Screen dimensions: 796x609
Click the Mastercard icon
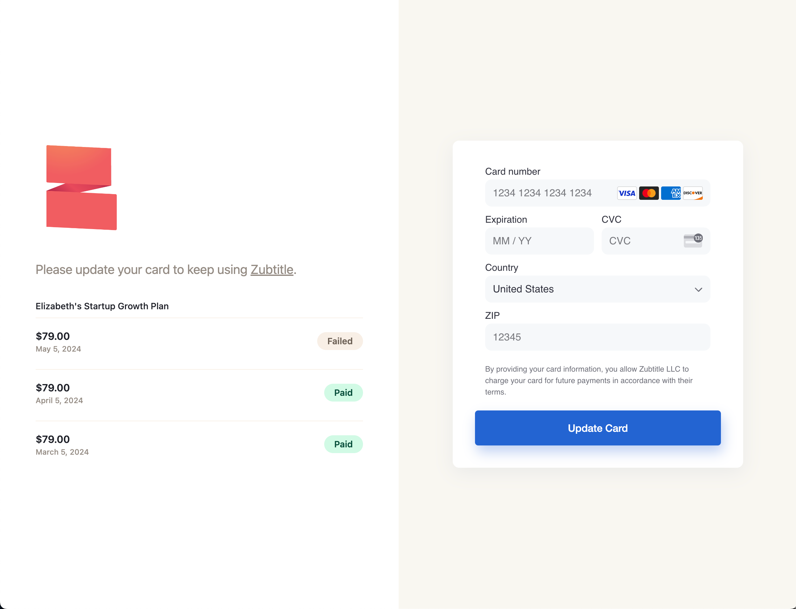648,193
